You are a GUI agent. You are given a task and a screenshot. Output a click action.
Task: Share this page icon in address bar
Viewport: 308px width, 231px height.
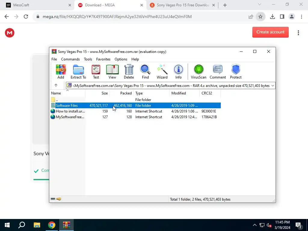251,17
